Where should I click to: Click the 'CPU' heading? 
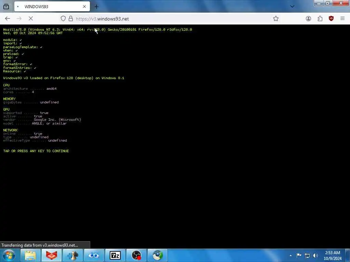point(6,85)
